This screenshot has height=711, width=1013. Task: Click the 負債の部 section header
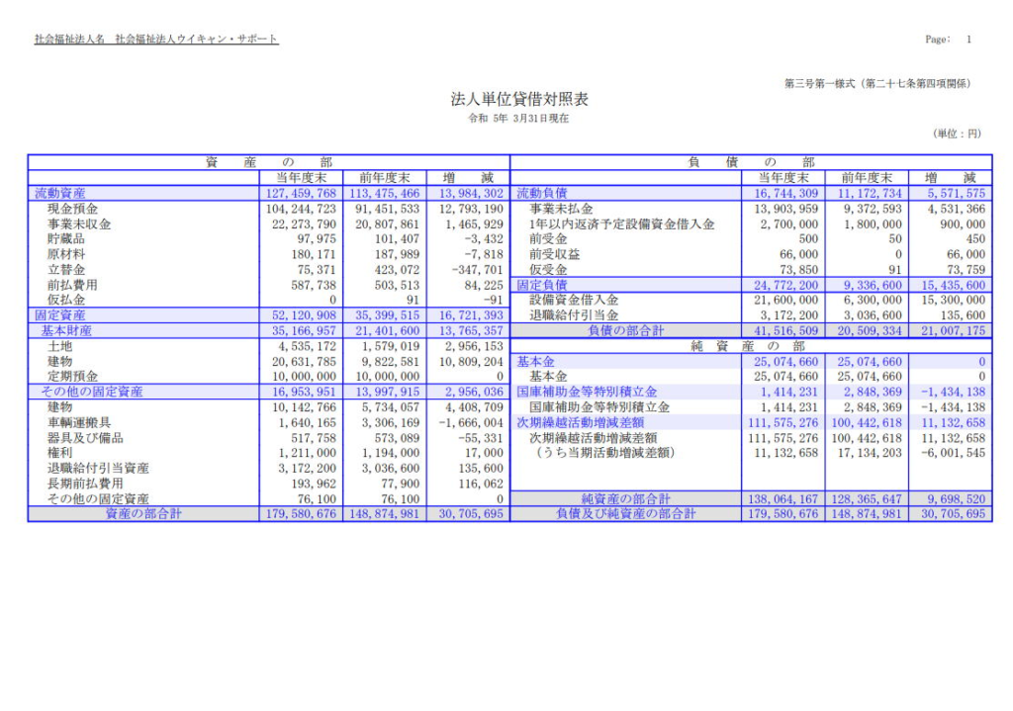pos(751,162)
